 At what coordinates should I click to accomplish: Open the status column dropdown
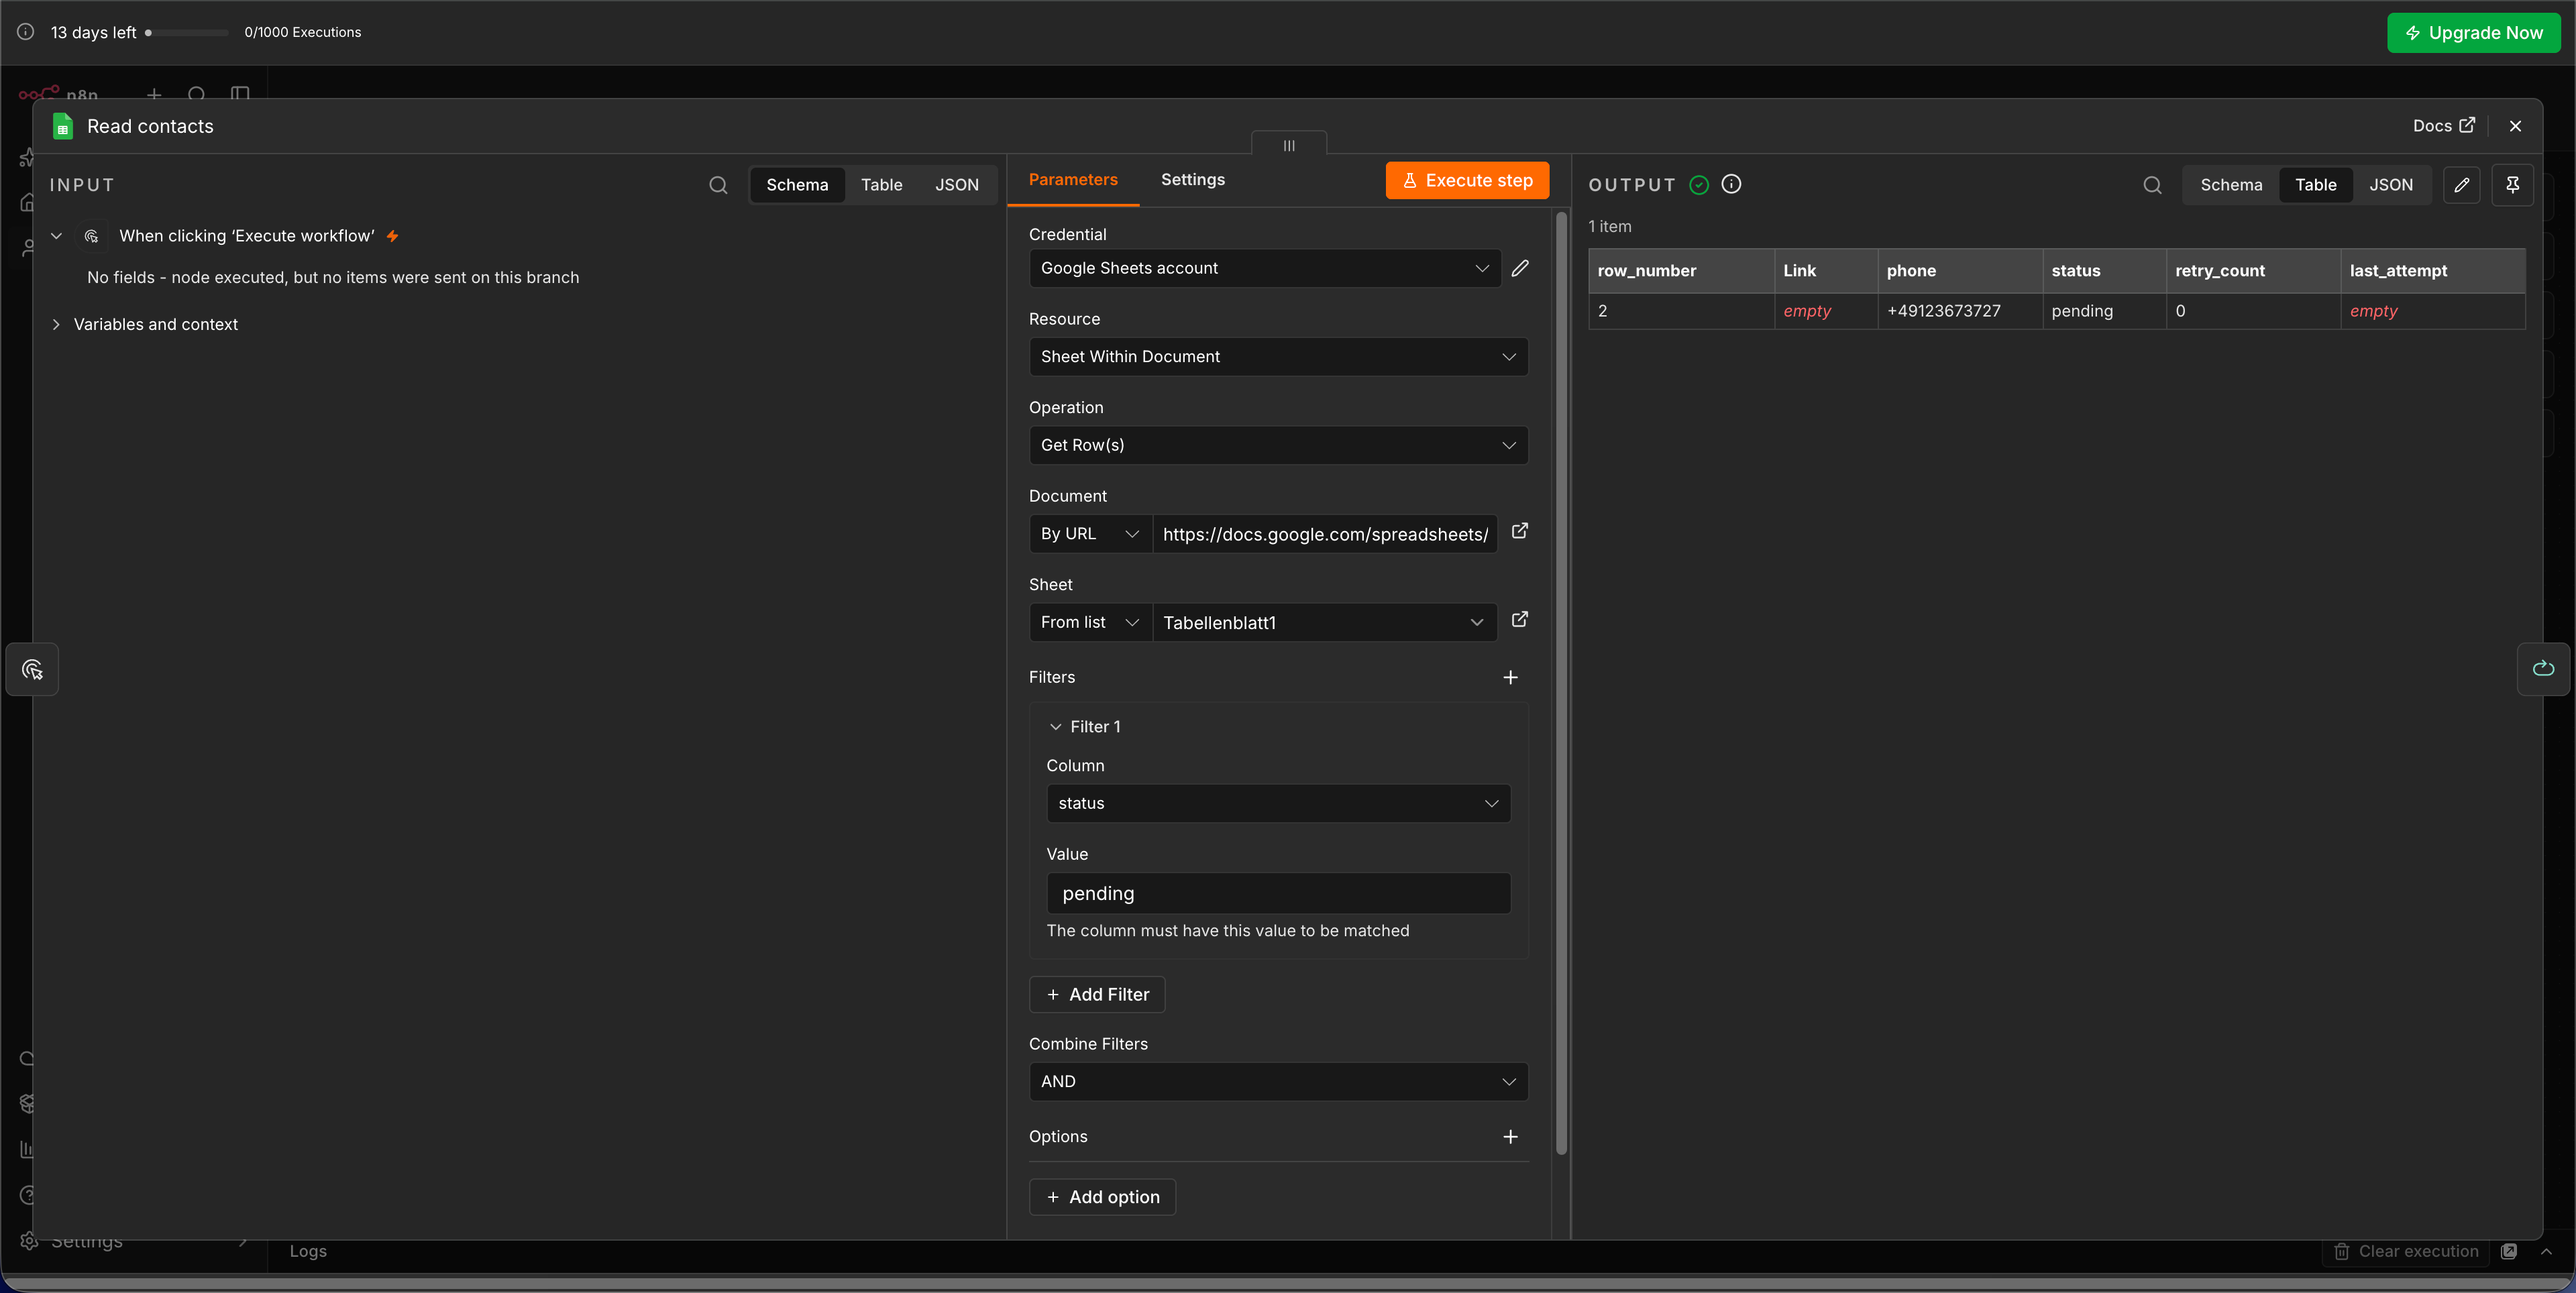(x=1278, y=803)
